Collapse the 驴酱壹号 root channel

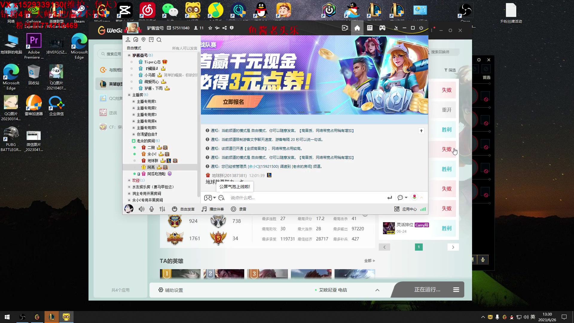click(x=129, y=55)
